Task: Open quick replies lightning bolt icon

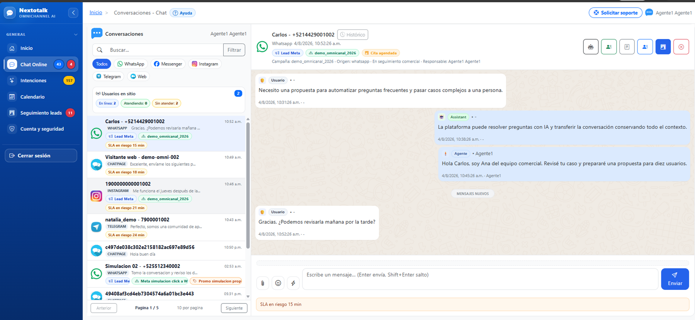Action: tap(293, 283)
